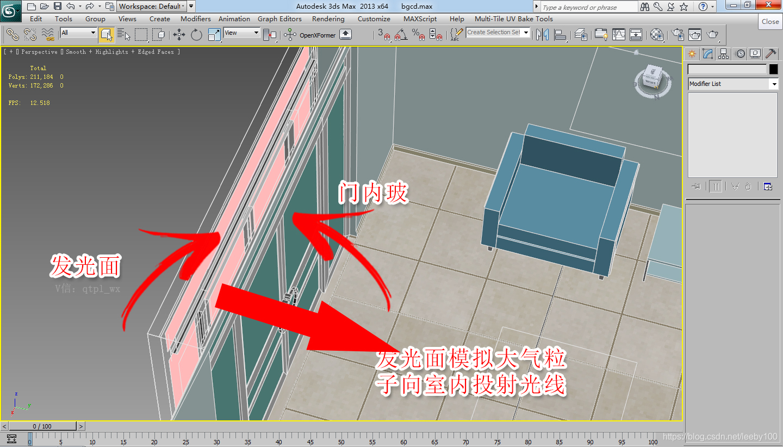
Task: Toggle Spinner Snap
Action: tap(436, 35)
